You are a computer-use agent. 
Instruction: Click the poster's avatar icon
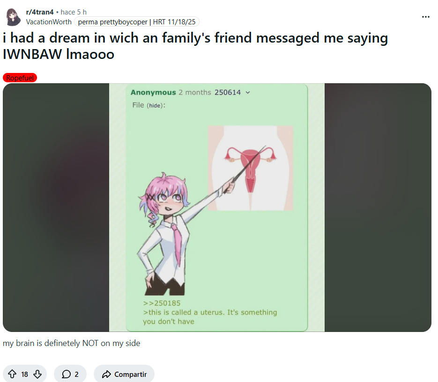pyautogui.click(x=13, y=17)
